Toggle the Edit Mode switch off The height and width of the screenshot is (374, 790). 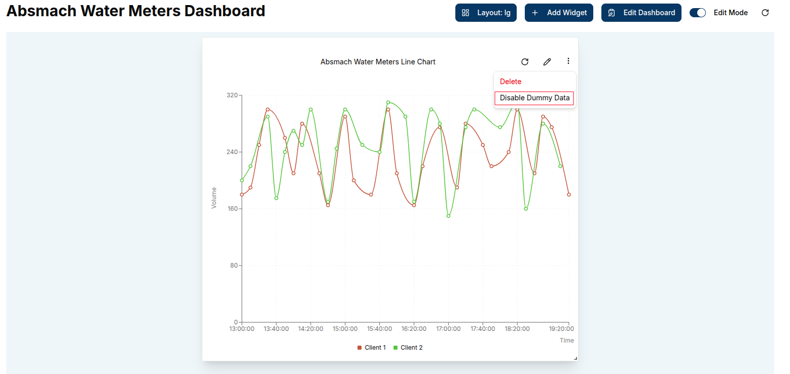pos(698,13)
